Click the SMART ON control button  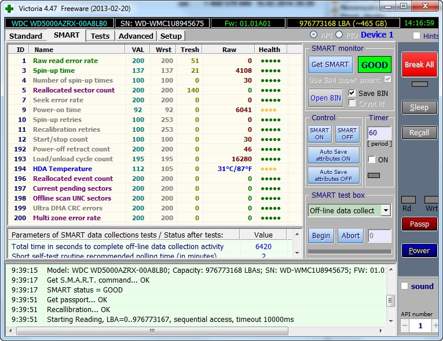pos(319,134)
